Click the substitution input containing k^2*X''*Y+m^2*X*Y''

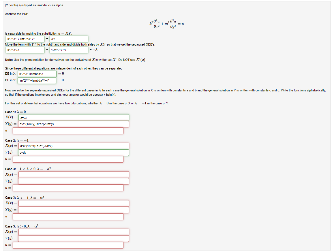coord(25,38)
